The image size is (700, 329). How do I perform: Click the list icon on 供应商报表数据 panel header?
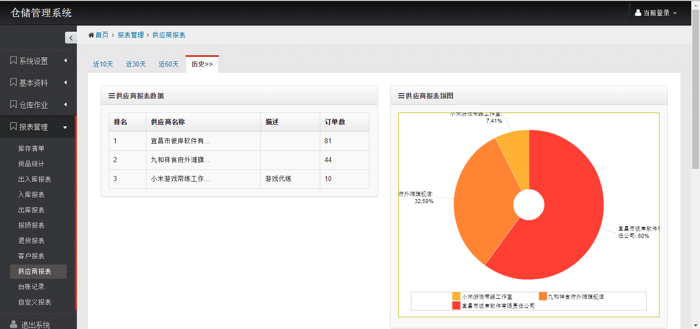112,95
